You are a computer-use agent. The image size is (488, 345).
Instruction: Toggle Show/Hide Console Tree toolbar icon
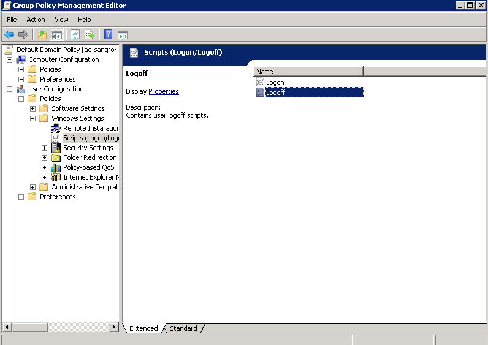[56, 34]
